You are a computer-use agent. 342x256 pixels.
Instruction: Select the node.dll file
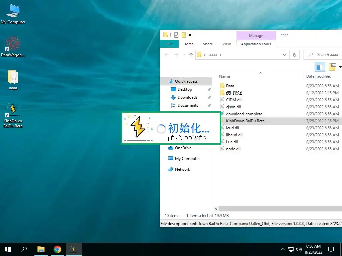click(x=233, y=149)
